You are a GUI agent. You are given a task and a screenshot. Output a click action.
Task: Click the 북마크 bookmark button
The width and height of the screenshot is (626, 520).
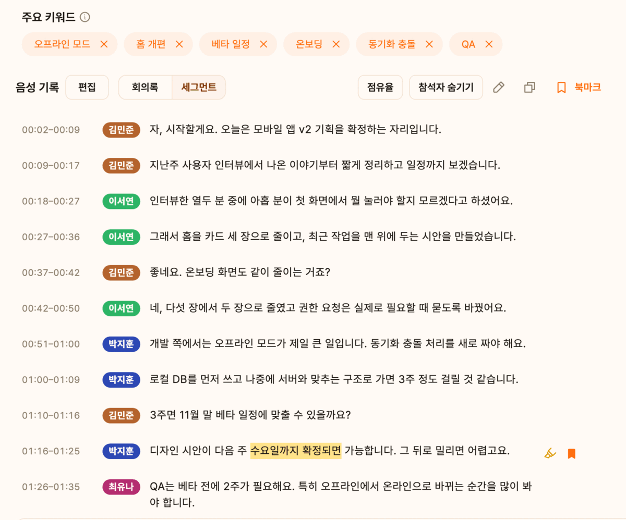pyautogui.click(x=579, y=87)
